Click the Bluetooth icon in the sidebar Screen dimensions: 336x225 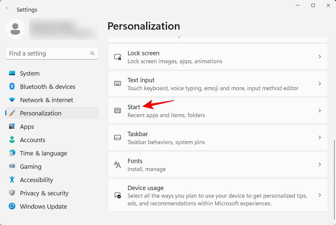coord(12,87)
